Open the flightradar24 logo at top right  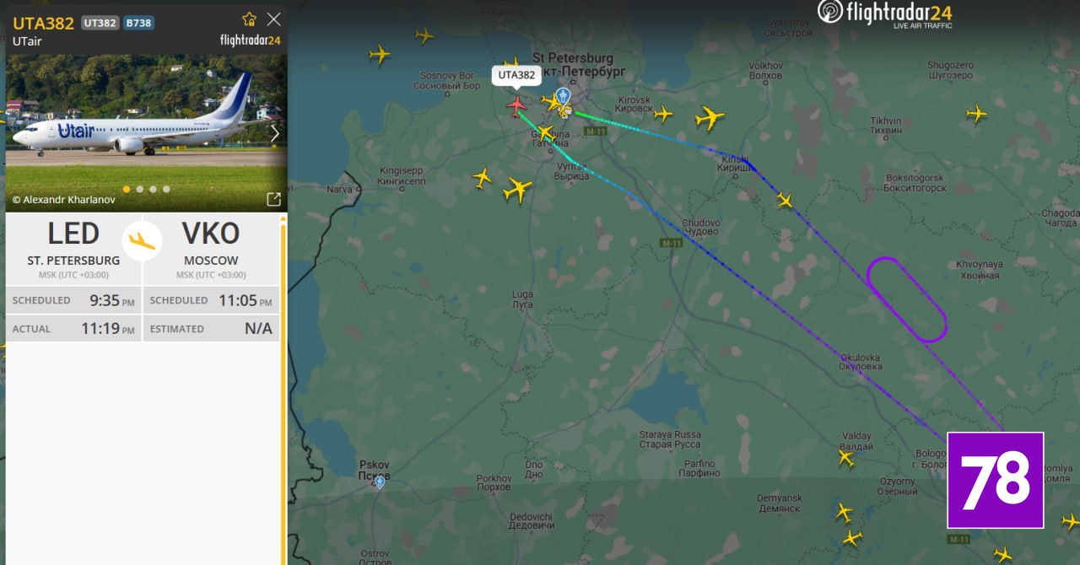pyautogui.click(x=885, y=13)
